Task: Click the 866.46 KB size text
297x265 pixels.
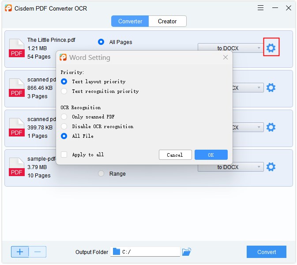Action: tap(40, 88)
